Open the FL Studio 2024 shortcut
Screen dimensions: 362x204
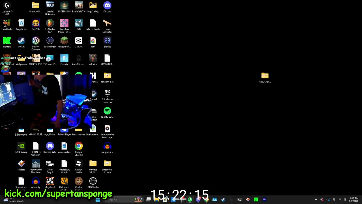(50, 26)
